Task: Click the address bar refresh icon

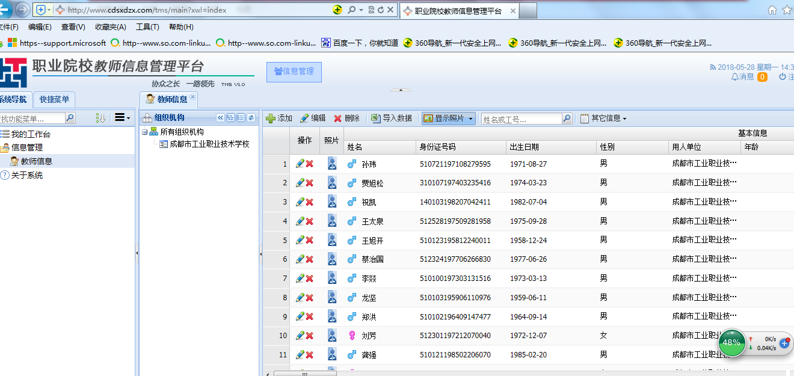Action: pyautogui.click(x=380, y=10)
